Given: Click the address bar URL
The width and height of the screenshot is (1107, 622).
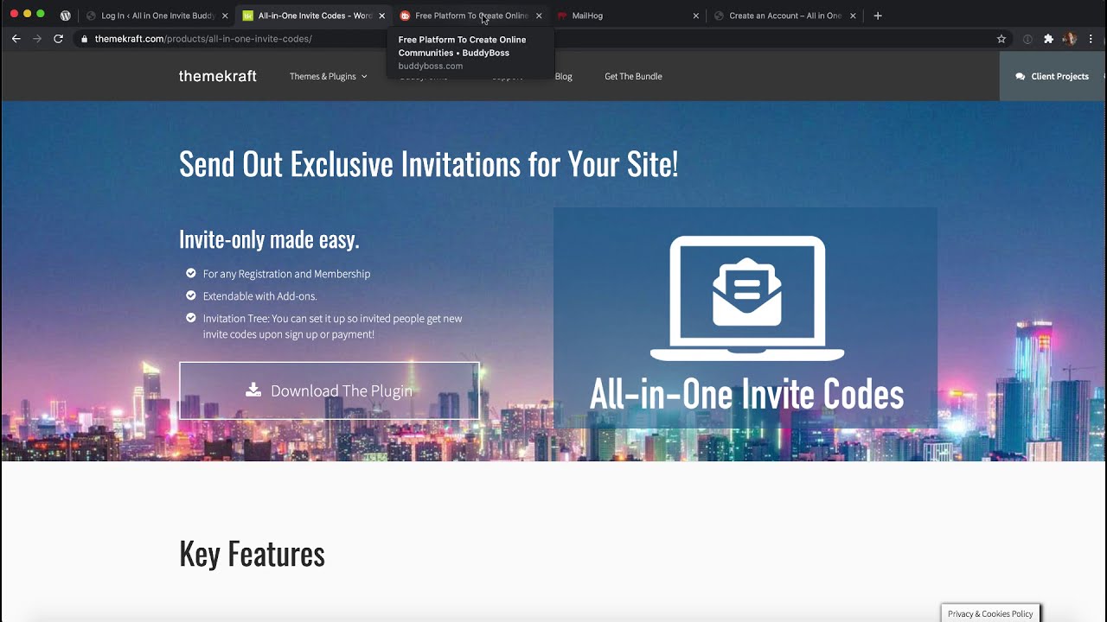Looking at the screenshot, I should 203,39.
